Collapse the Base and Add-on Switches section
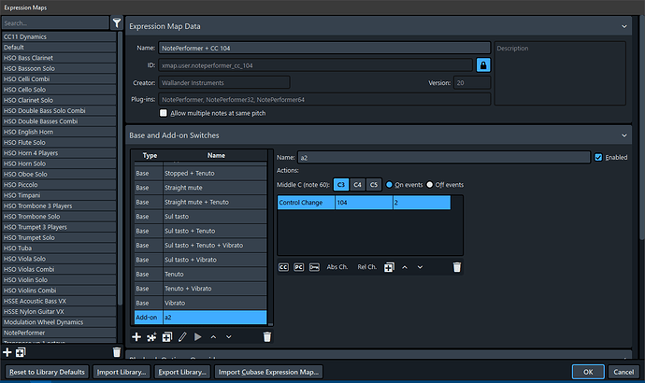 [x=624, y=135]
